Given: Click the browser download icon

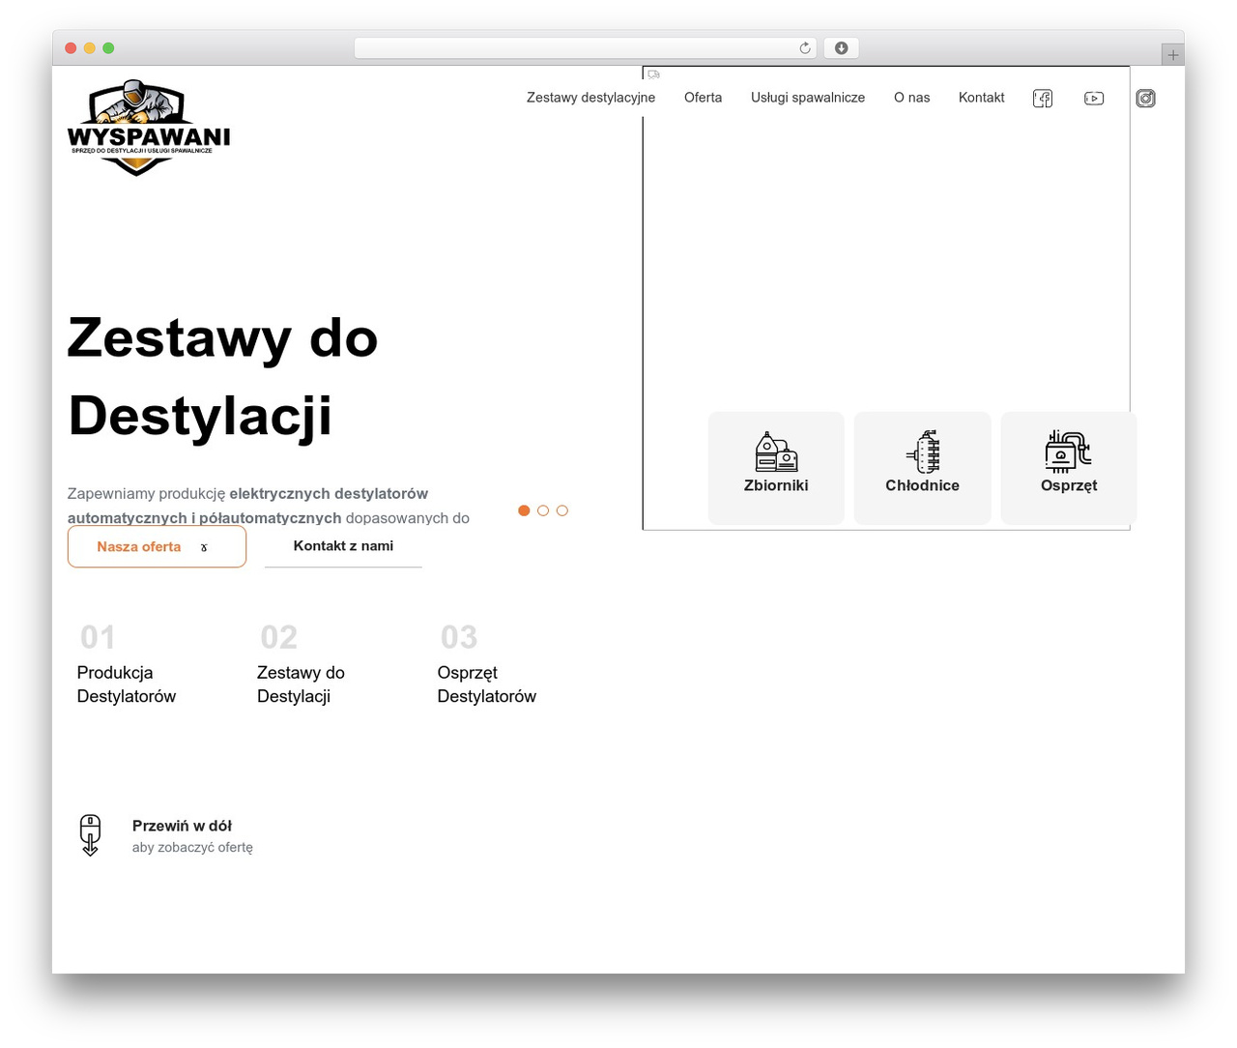Looking at the screenshot, I should [x=842, y=48].
